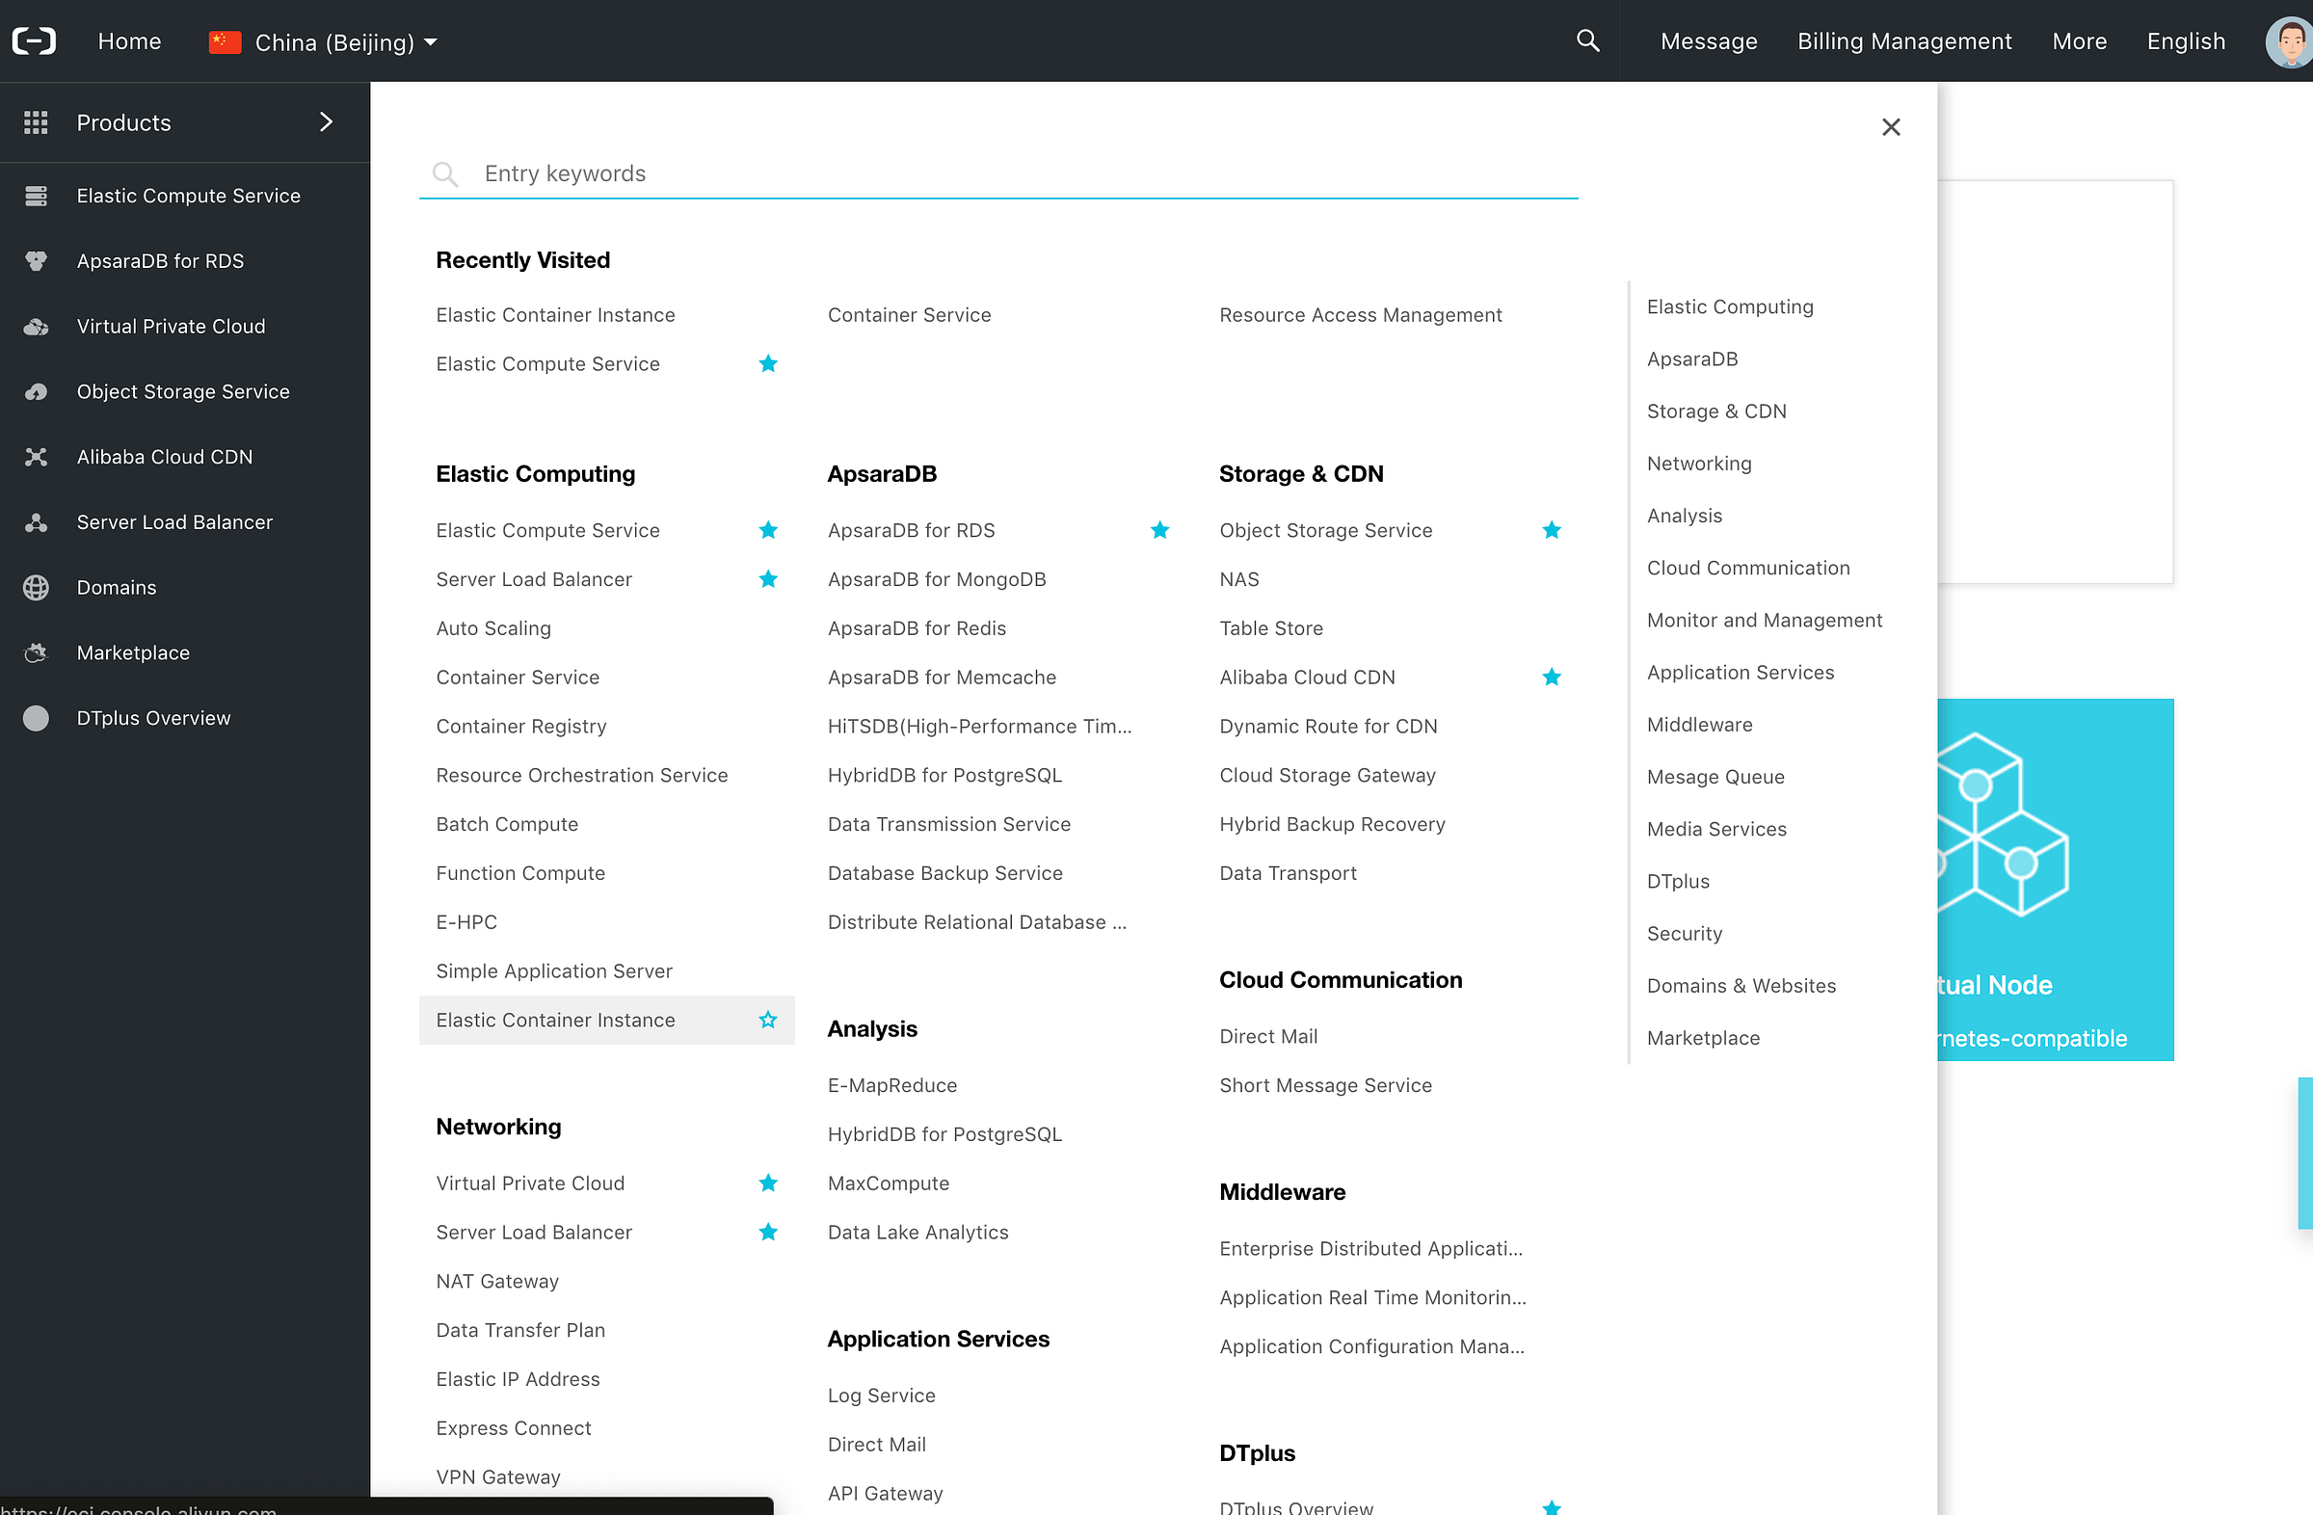Click the ApsaraDB for RDS sidebar icon
2313x1515 pixels.
(36, 261)
